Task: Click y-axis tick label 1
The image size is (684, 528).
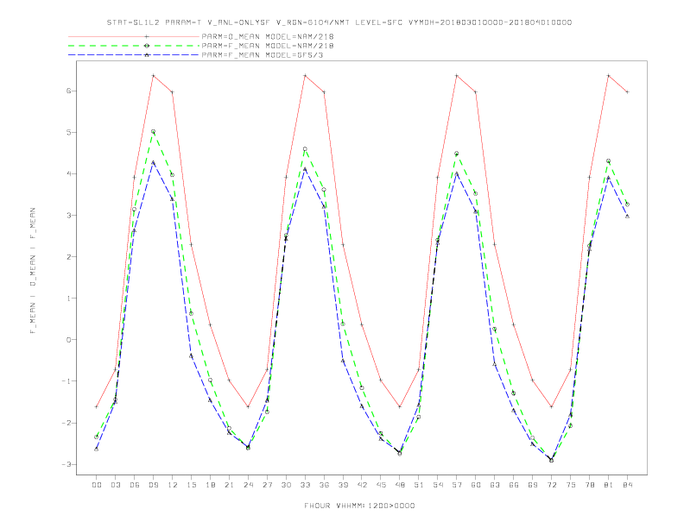Action: 68,298
